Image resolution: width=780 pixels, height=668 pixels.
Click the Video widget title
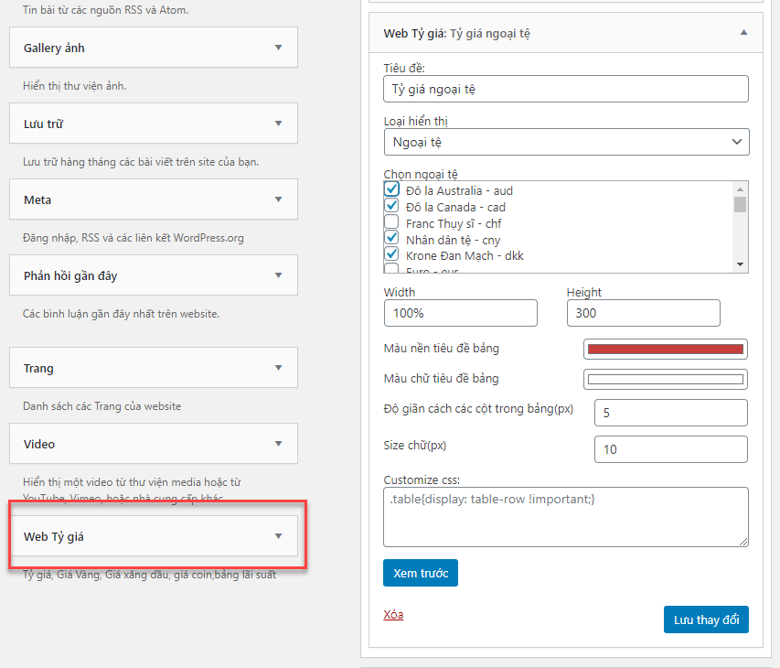coord(39,444)
